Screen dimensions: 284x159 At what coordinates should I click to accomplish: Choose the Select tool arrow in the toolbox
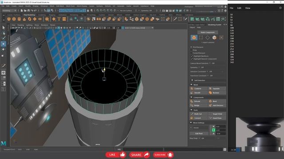click(4, 27)
